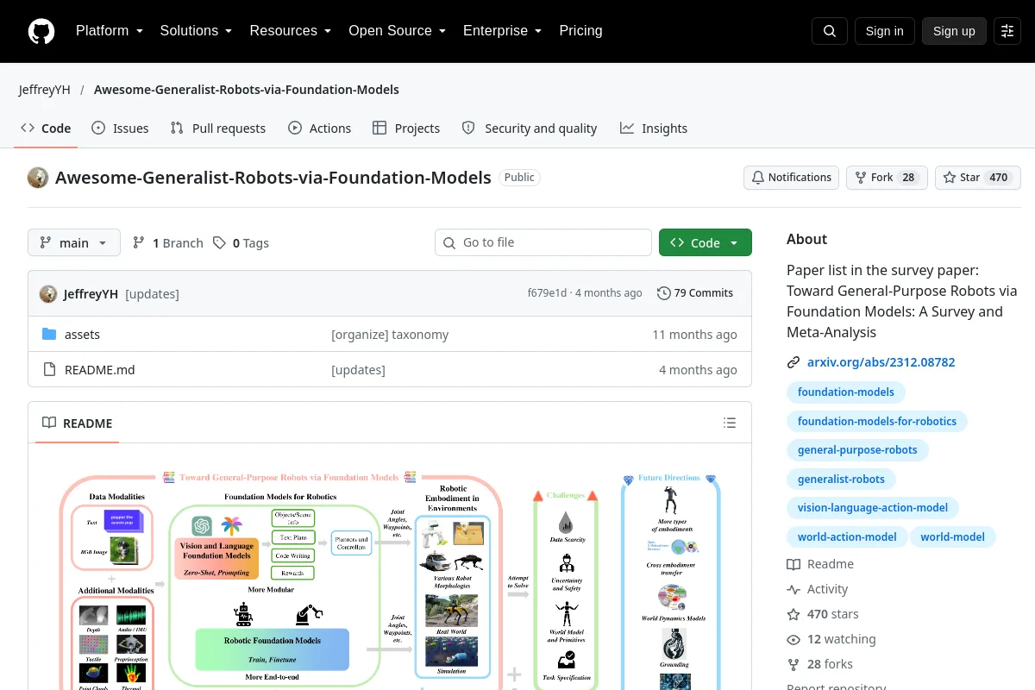
Task: Switch to the Pull requests tab
Action: (218, 129)
